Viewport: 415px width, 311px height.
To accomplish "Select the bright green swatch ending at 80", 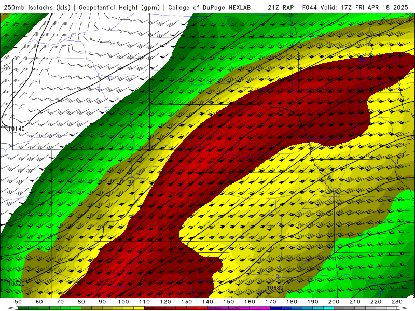I will [x=76, y=308].
